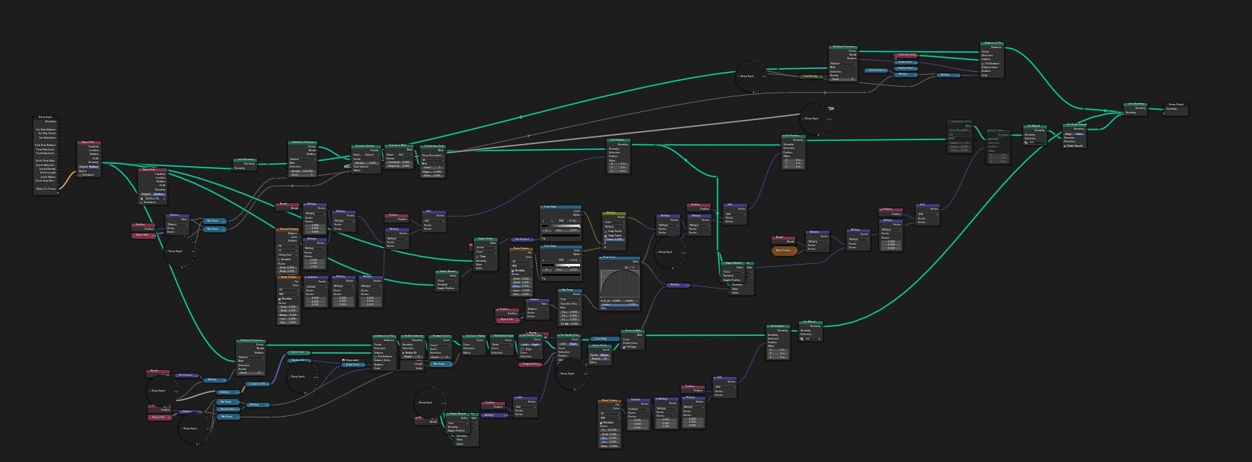Select the Set Curve Radius node header
This screenshot has width=1252, height=462.
(x=475, y=335)
